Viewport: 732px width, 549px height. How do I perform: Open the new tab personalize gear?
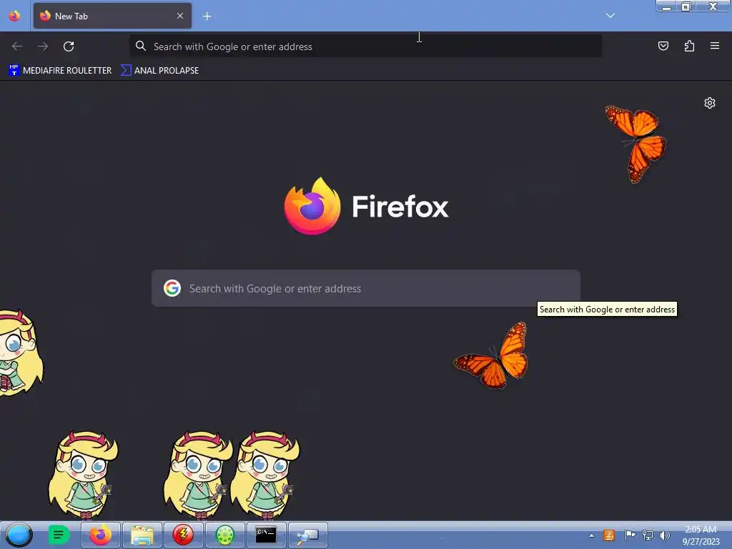(x=710, y=103)
